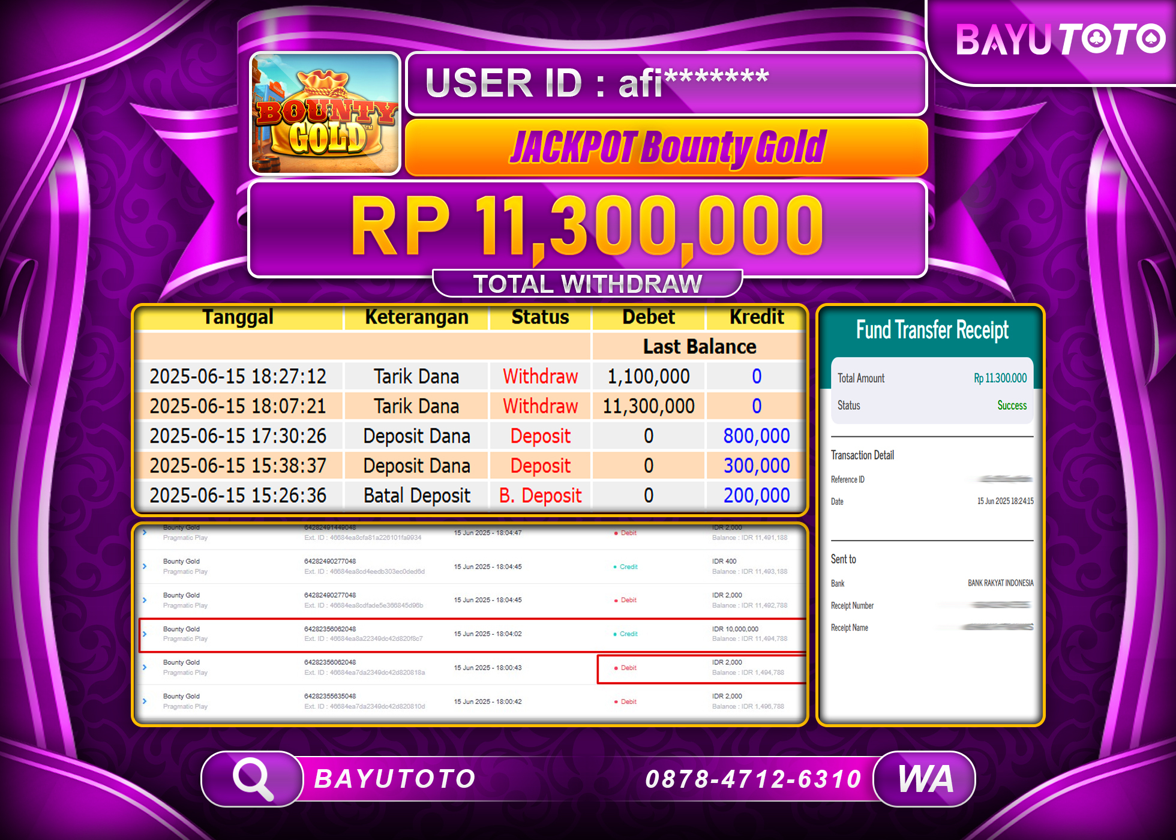Toggle the Success status in the receipt
Image resolution: width=1176 pixels, height=840 pixels.
click(x=1012, y=406)
